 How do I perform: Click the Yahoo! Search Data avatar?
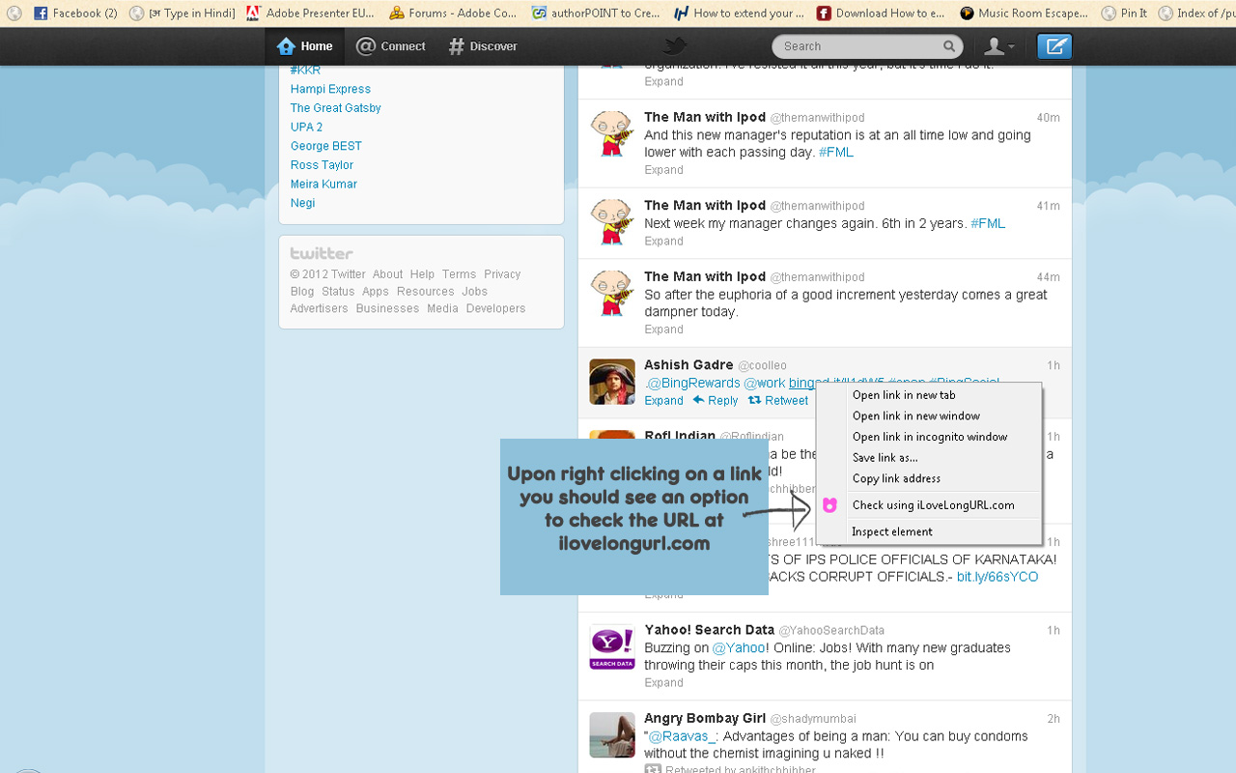tap(612, 647)
